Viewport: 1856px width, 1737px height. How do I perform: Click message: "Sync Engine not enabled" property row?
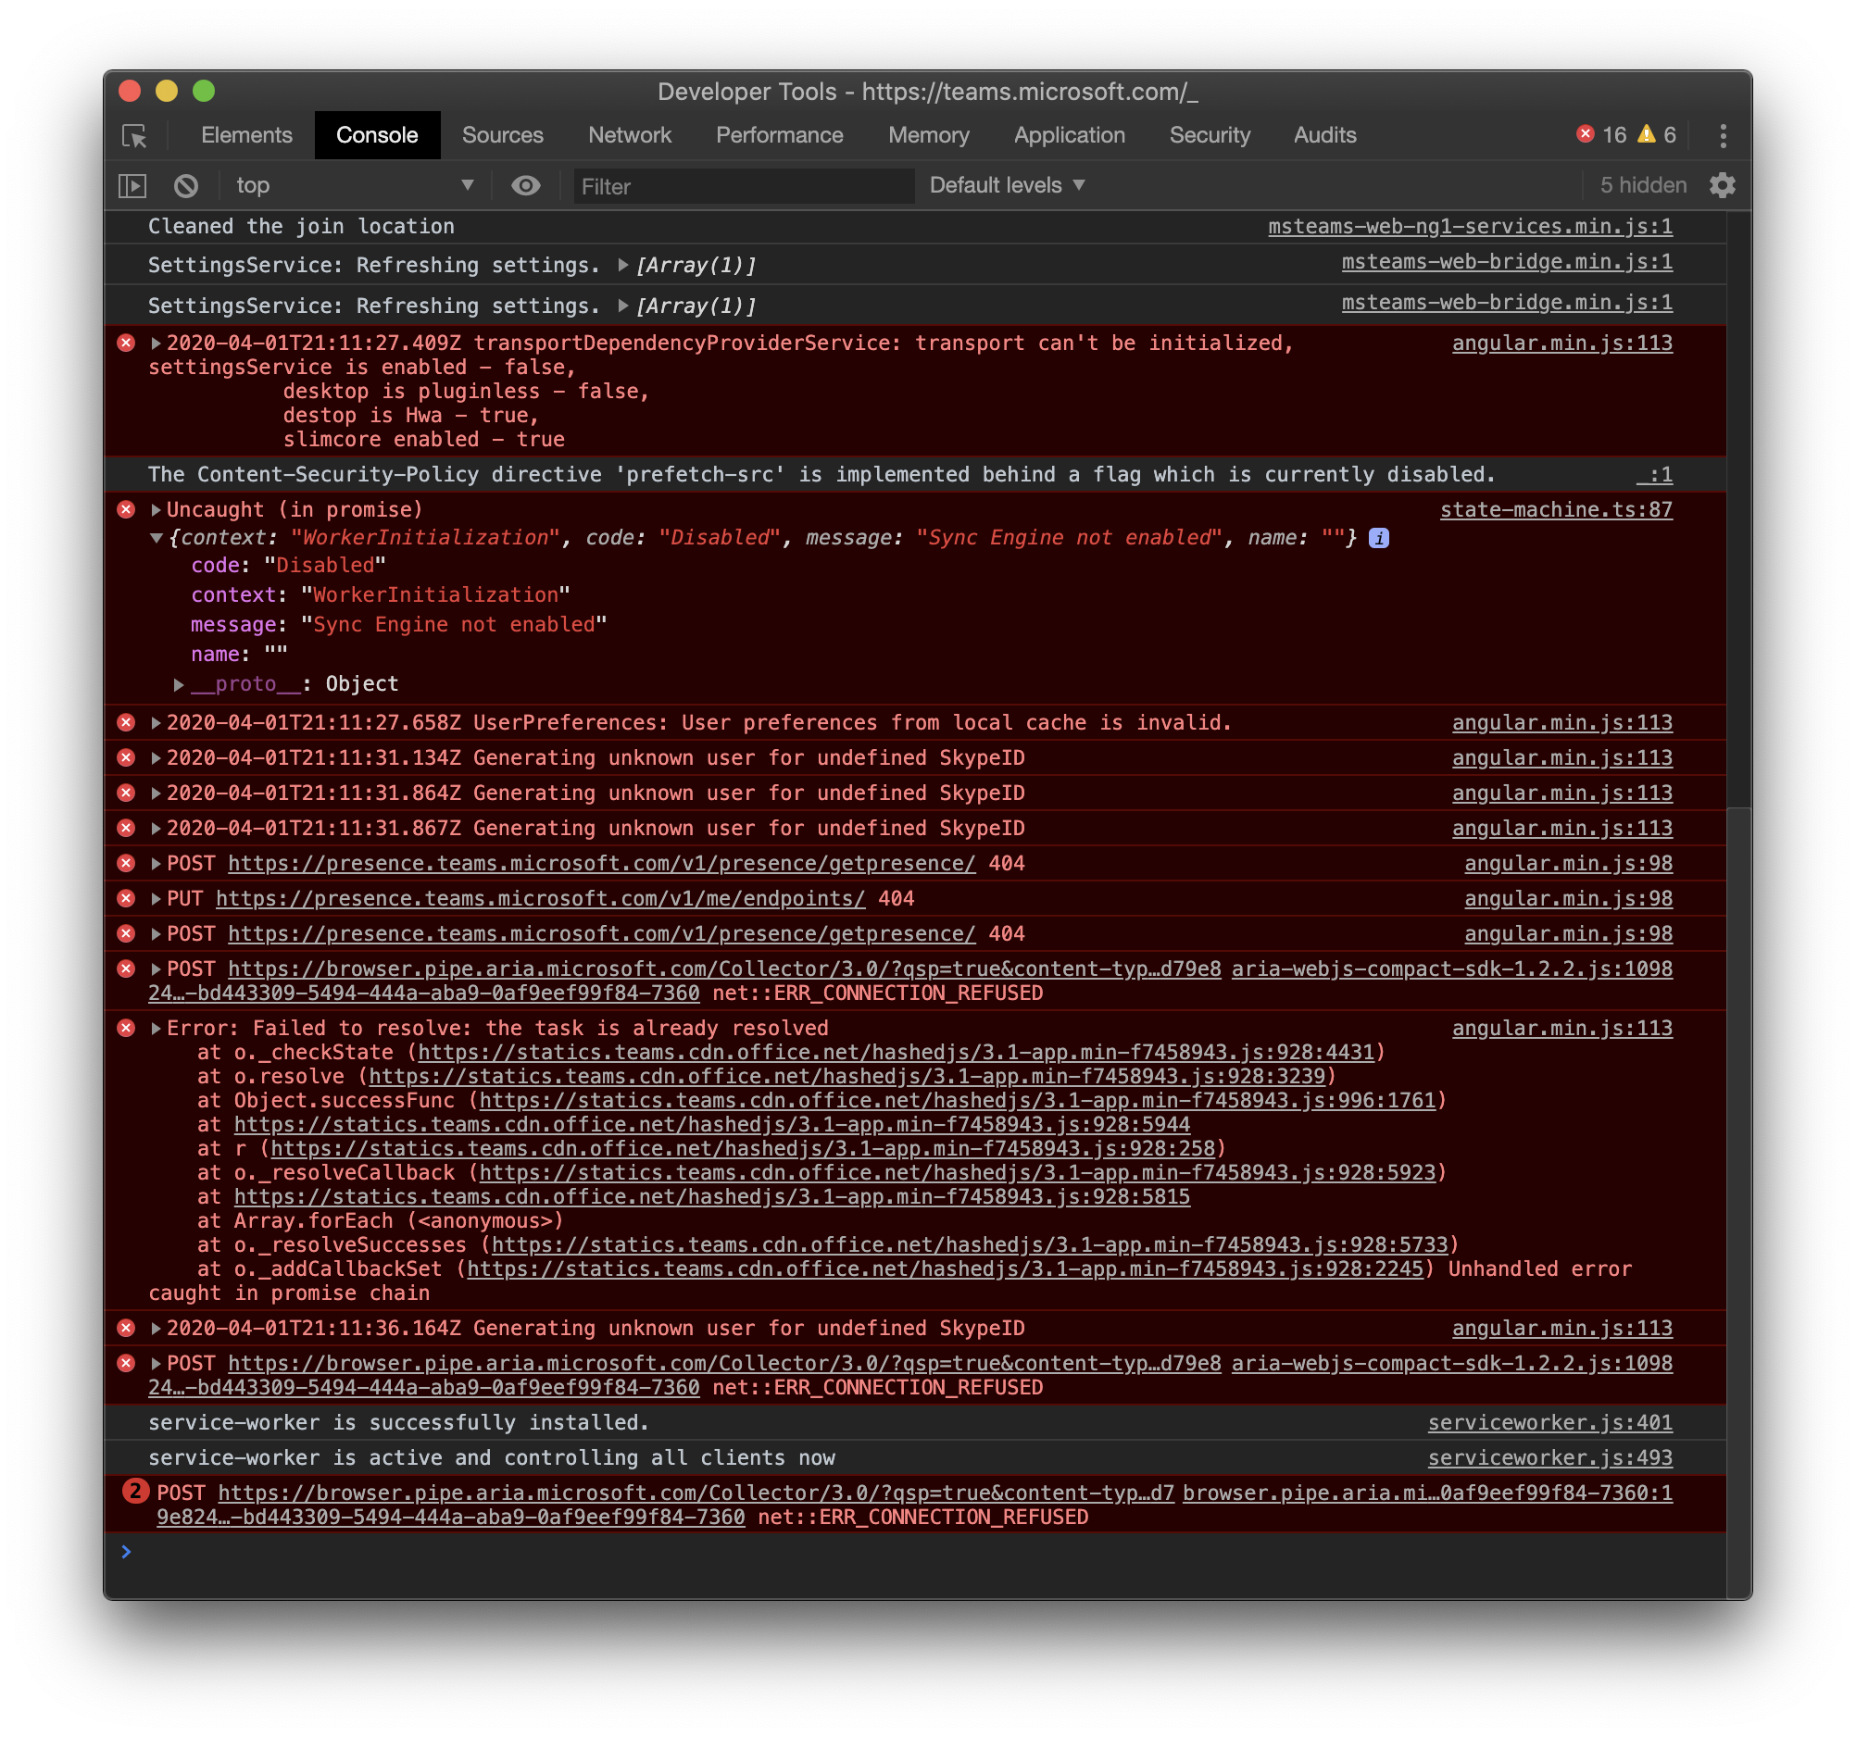pyautogui.click(x=398, y=625)
